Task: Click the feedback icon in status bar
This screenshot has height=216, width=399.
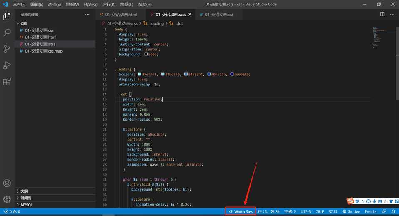Action: (x=384, y=212)
